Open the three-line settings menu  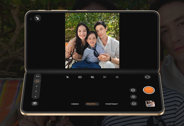click(x=117, y=77)
